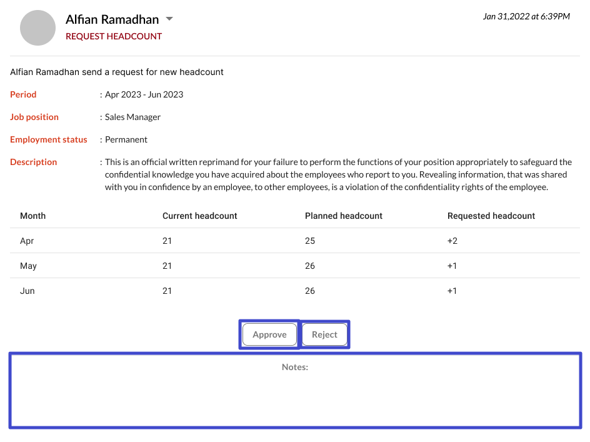Viewport: 590px width, 442px height.
Task: Click the Month column header
Action: pyautogui.click(x=32, y=216)
